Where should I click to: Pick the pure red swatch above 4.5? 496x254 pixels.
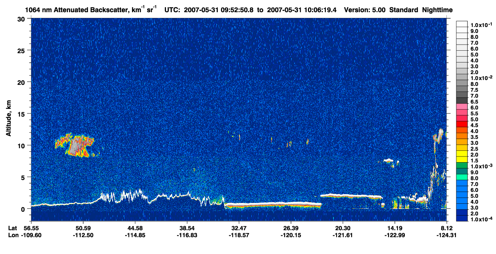point(462,124)
